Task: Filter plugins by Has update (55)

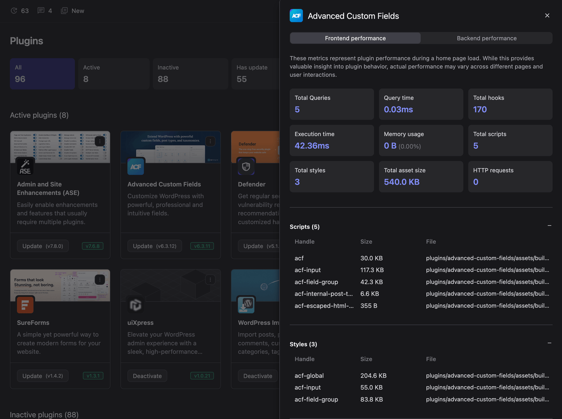Action: (x=256, y=73)
